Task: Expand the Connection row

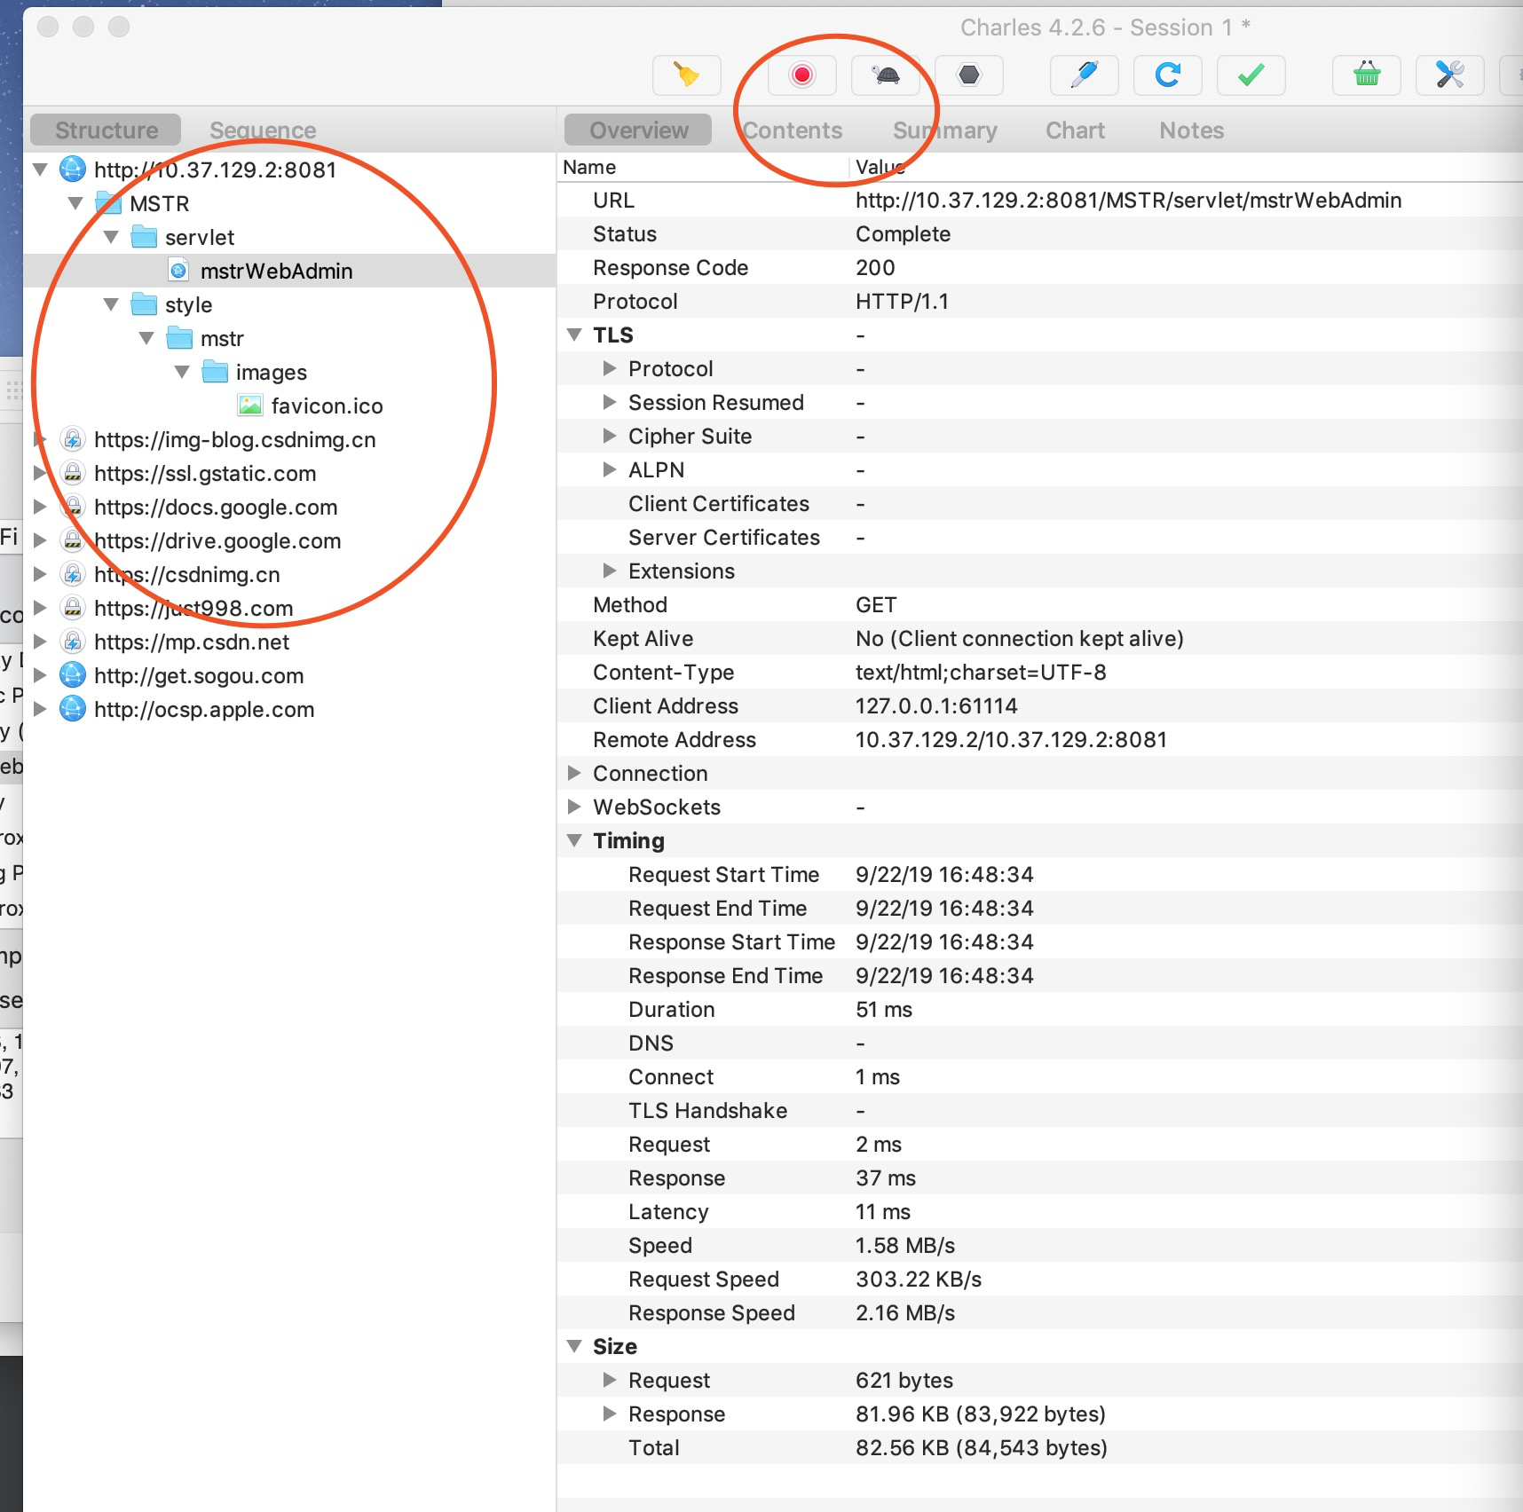Action: [574, 773]
